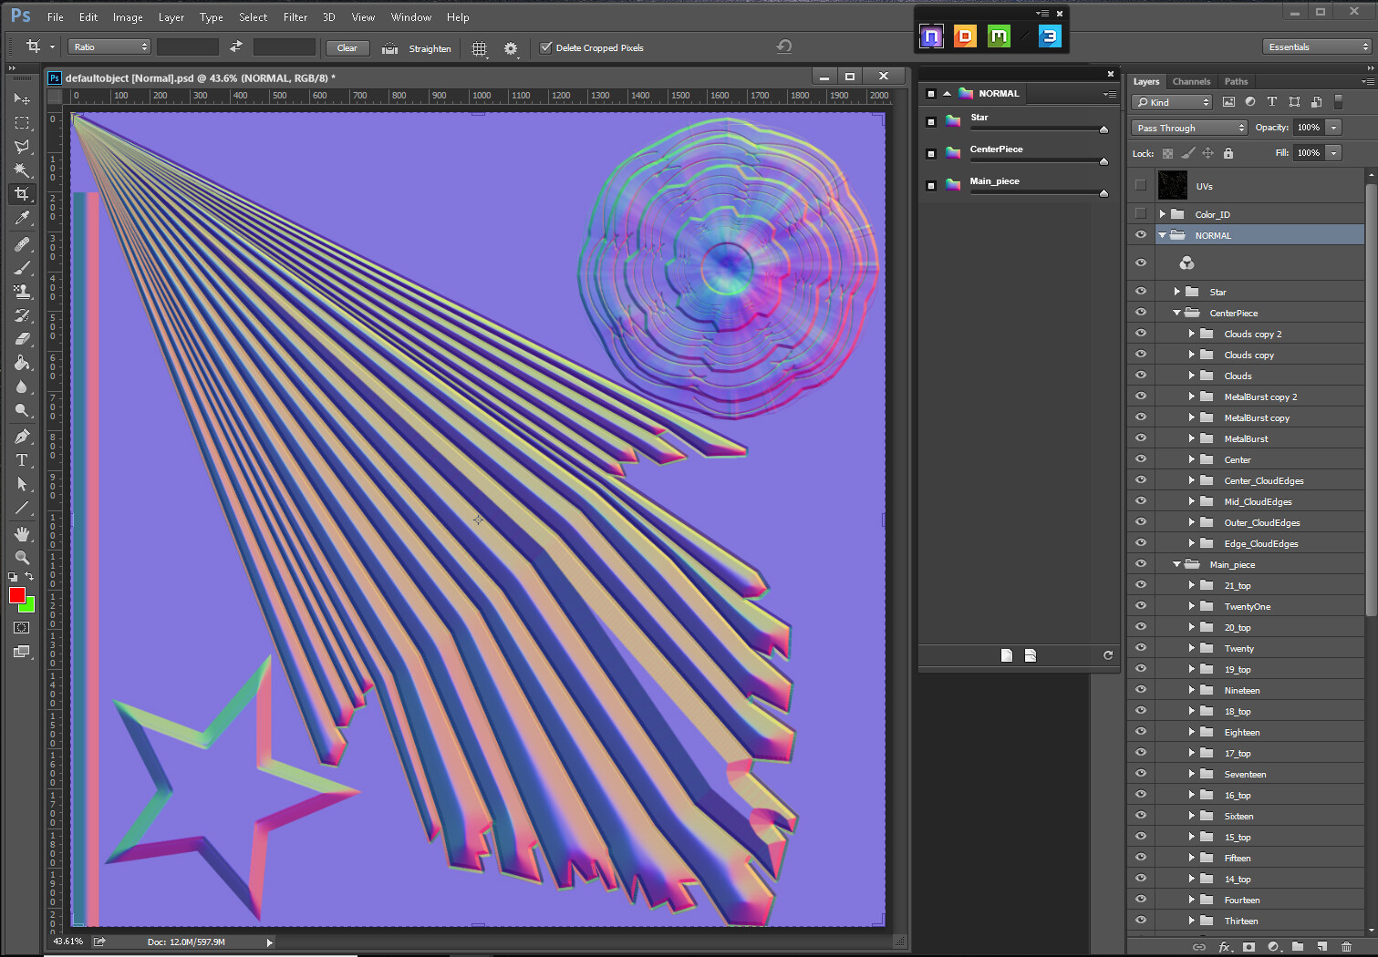Uncheck Delete Cropped Pixels

[546, 48]
